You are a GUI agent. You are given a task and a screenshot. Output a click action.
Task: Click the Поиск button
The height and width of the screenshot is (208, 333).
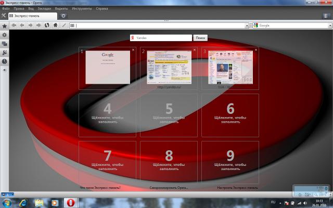200,38
